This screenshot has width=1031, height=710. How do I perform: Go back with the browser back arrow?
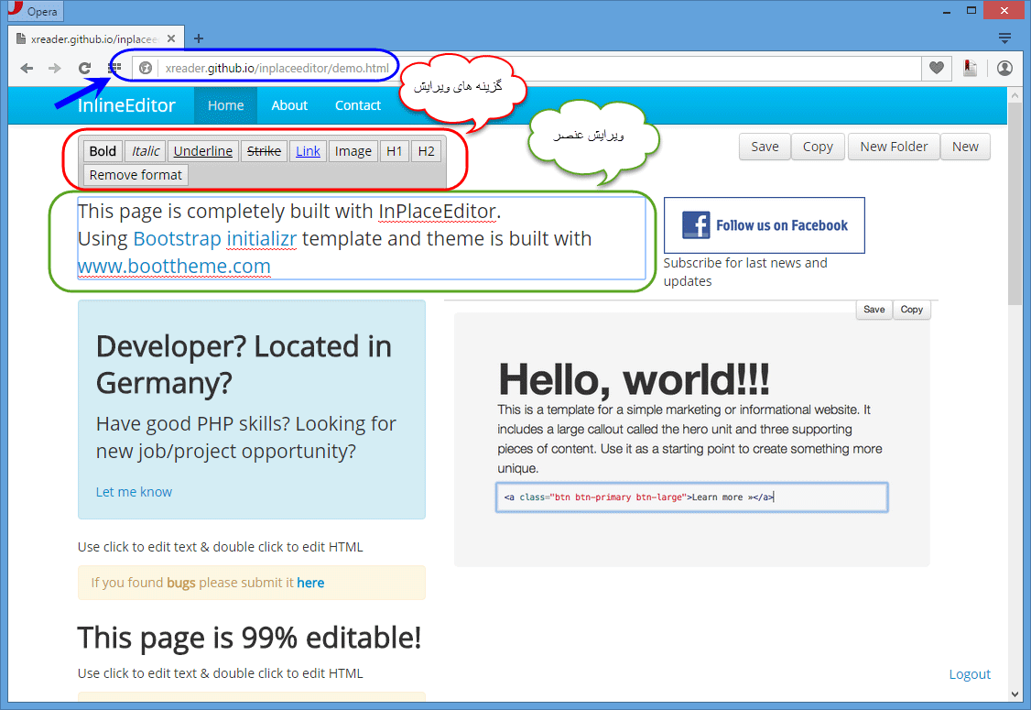pyautogui.click(x=27, y=68)
